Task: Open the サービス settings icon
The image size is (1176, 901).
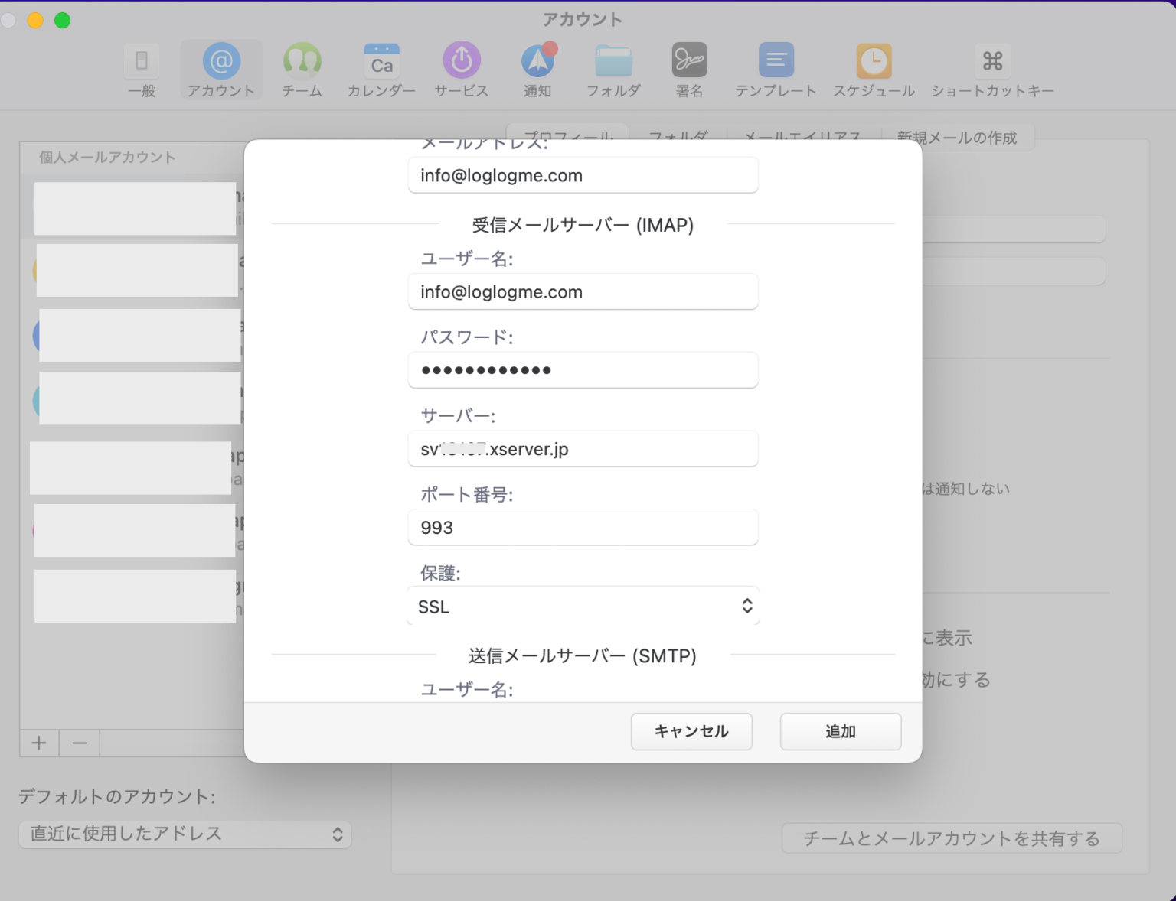Action: (x=460, y=69)
